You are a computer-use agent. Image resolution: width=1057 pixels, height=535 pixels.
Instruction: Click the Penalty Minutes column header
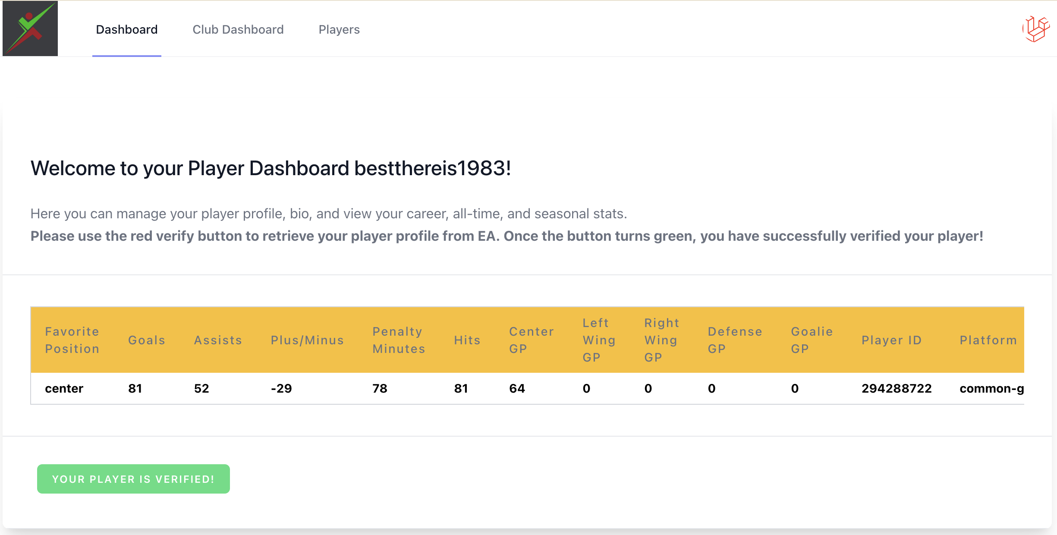[399, 340]
